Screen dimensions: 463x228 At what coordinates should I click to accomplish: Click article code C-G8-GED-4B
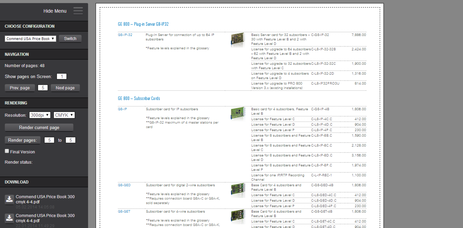pyautogui.click(x=322, y=185)
